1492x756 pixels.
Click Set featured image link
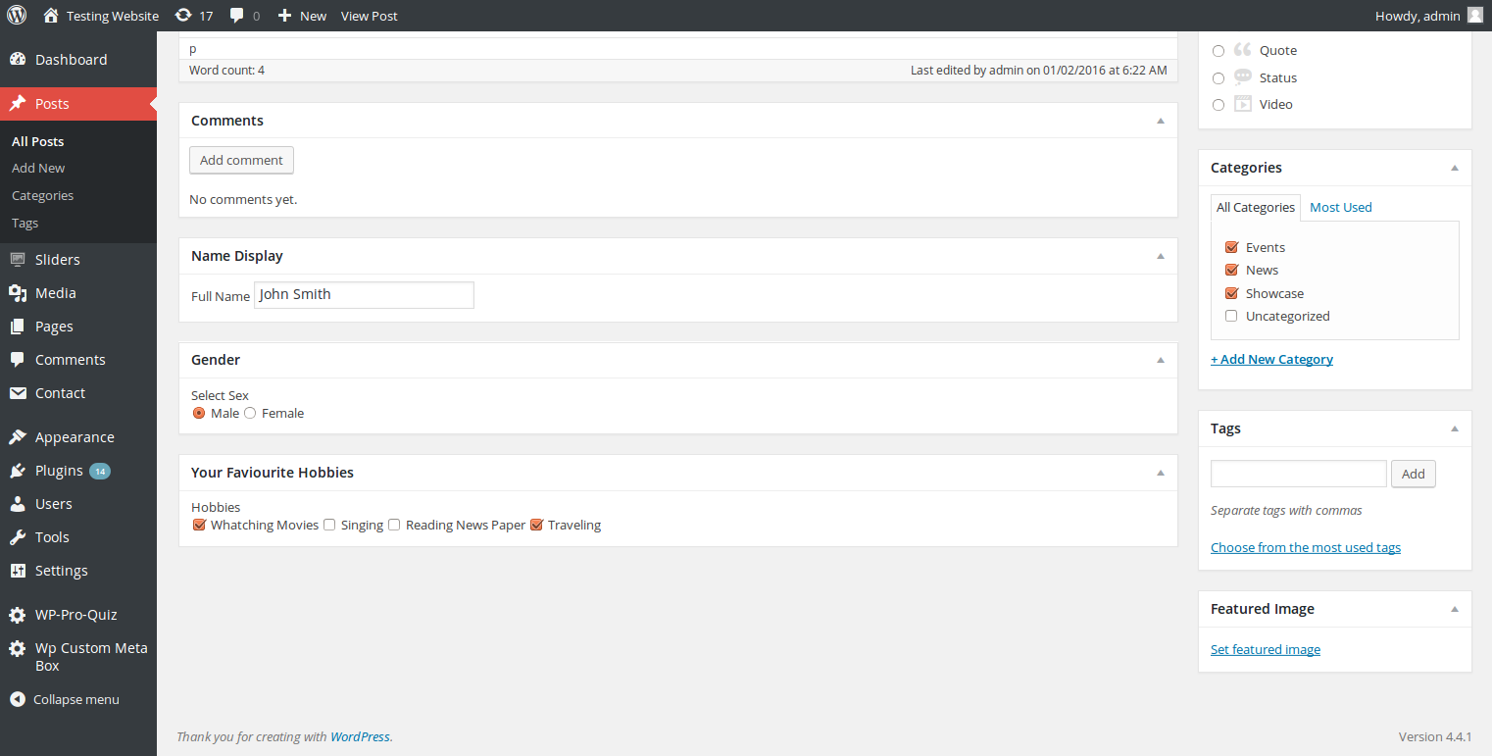coord(1266,649)
